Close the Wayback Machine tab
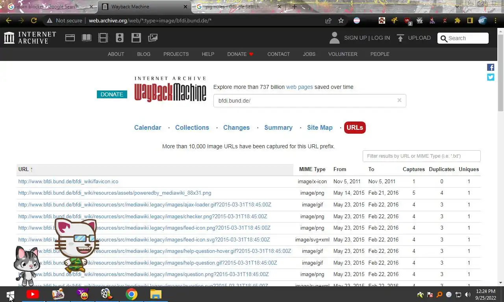The image size is (504, 302). 185,7
